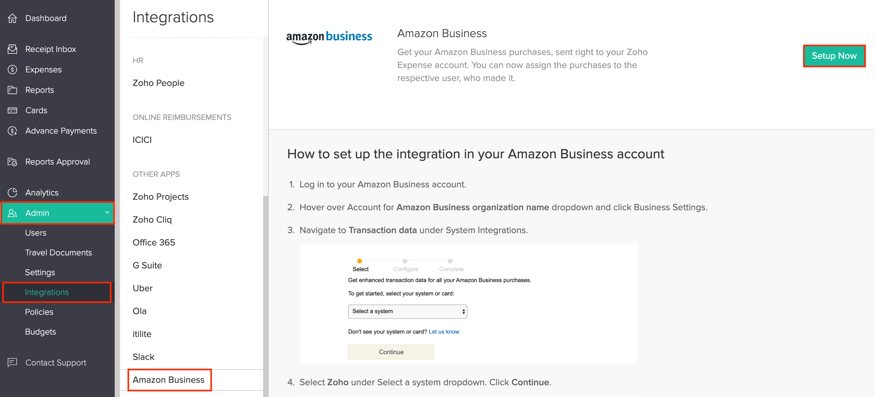Click the Cards icon in sidebar
Image resolution: width=875 pixels, height=397 pixels.
tap(12, 110)
